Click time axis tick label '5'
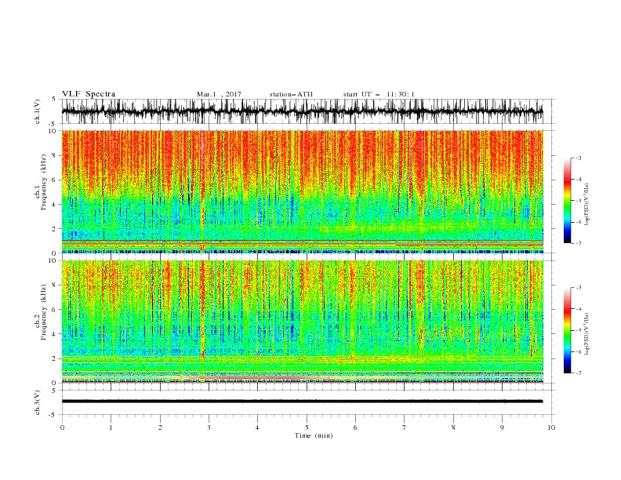Screen dimensions: 621x480 (x=307, y=427)
